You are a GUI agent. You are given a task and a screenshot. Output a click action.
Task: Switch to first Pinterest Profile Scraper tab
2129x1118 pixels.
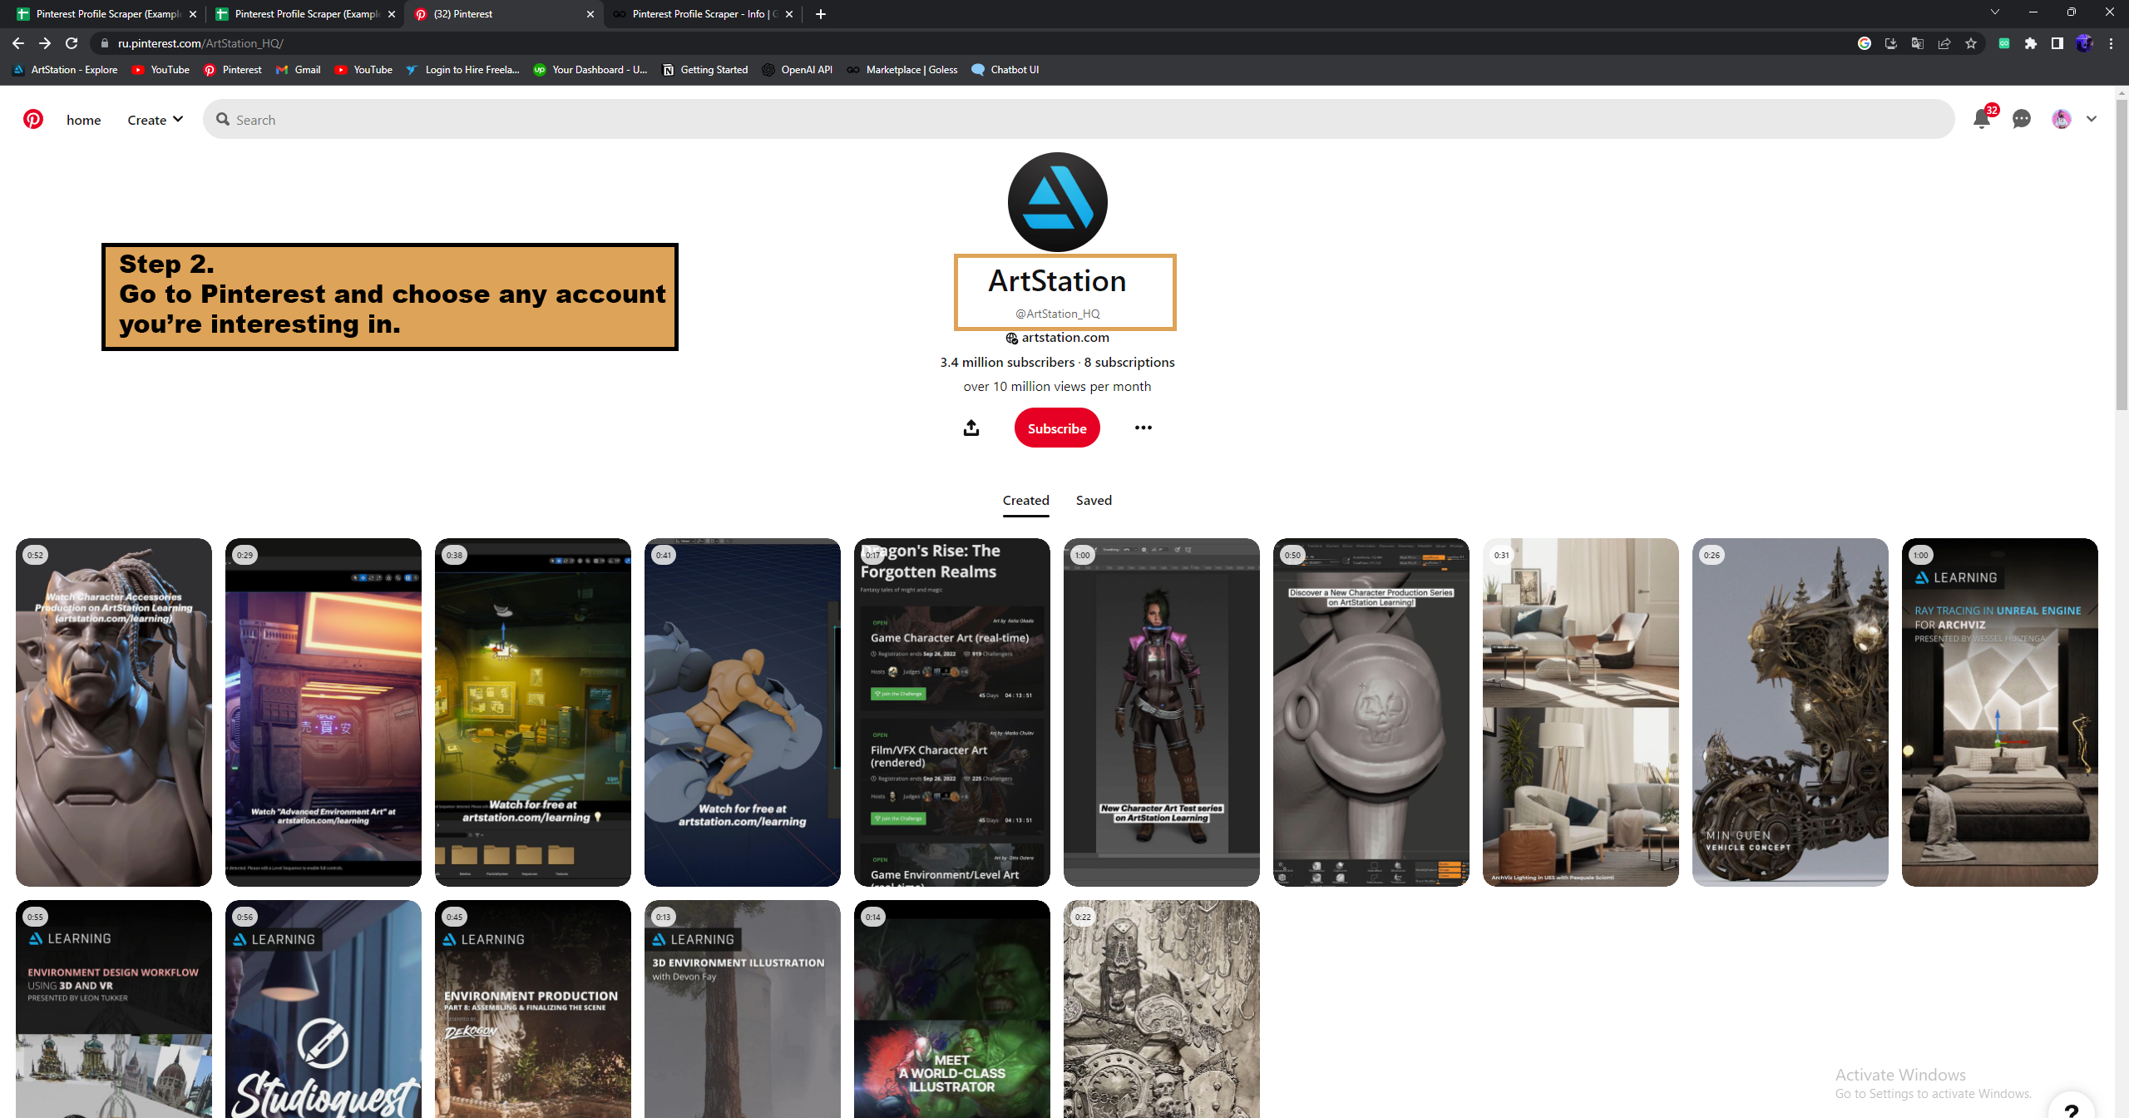tap(107, 14)
